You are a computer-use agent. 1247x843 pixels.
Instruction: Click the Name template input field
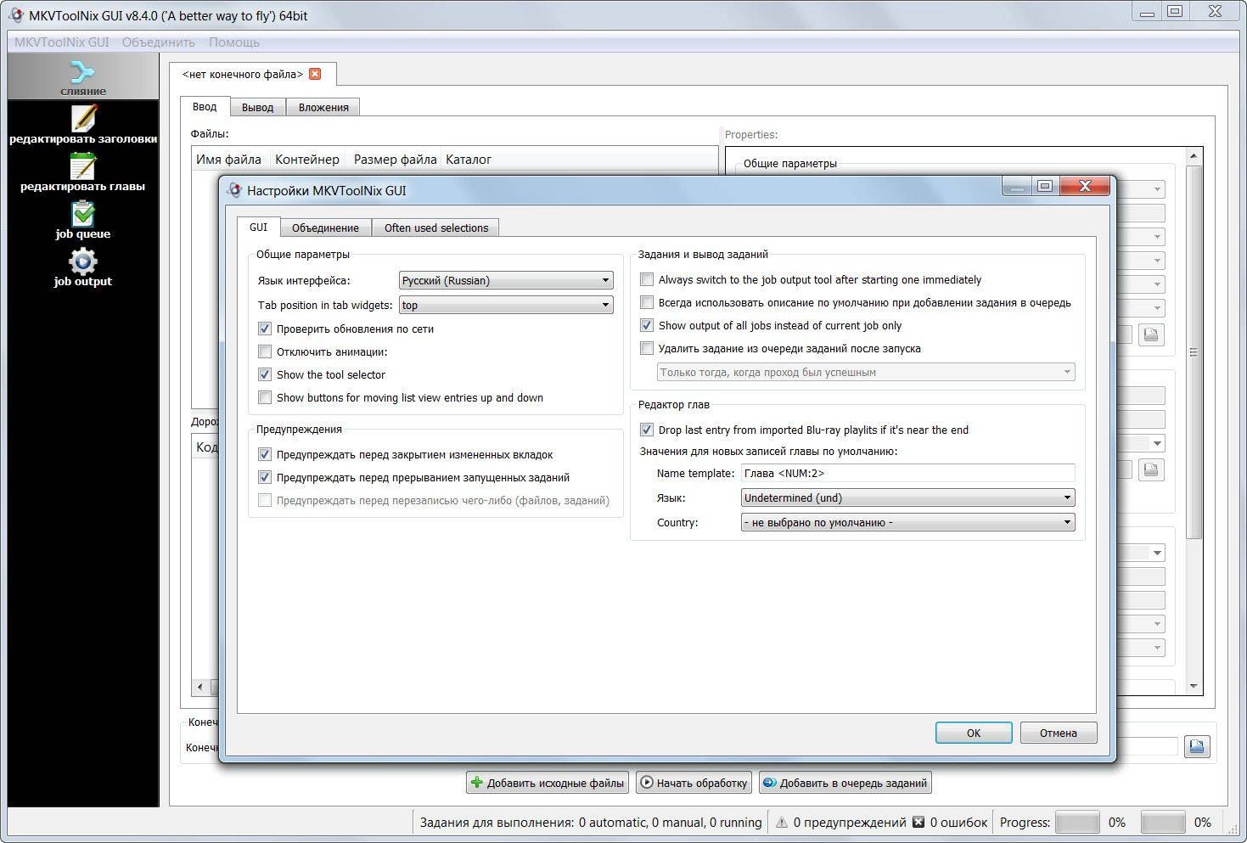[908, 473]
